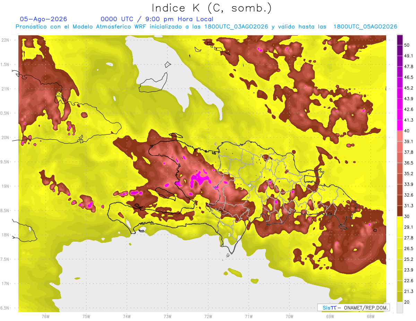The width and height of the screenshot is (416, 321).
Task: Click the '21.3' color scale value
Action: pyautogui.click(x=408, y=291)
